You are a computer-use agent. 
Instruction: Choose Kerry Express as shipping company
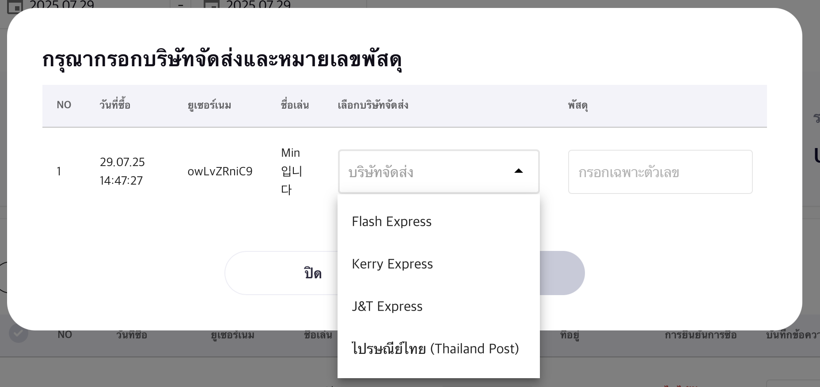(392, 264)
